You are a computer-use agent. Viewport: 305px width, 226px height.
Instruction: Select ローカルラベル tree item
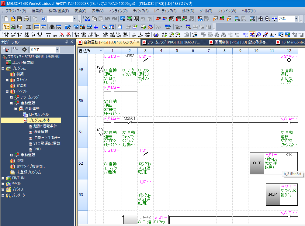coord(39,115)
